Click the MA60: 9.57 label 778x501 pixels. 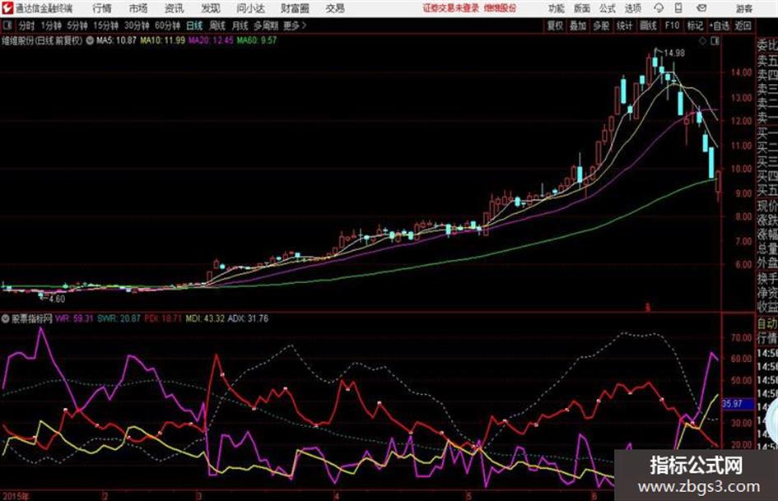point(257,40)
